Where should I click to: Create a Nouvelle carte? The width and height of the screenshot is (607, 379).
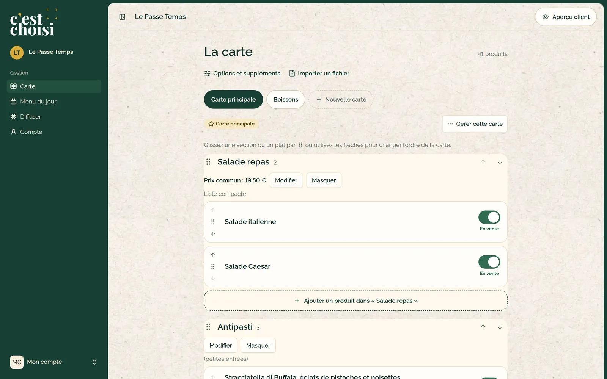[x=341, y=99]
